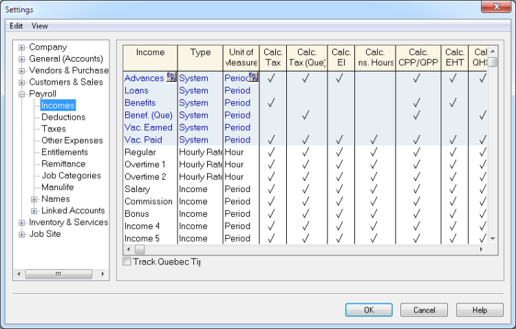516x329 pixels.
Task: Toggle Calc. Tax checkmark for Benefits row
Action: (270, 103)
